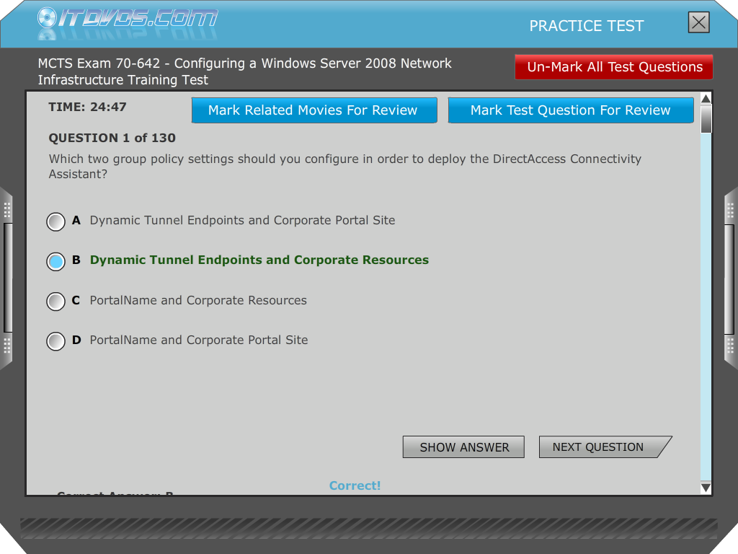Viewport: 738px width, 554px height.
Task: Click 'QUESTION 1 of 130' heading
Action: (x=112, y=138)
